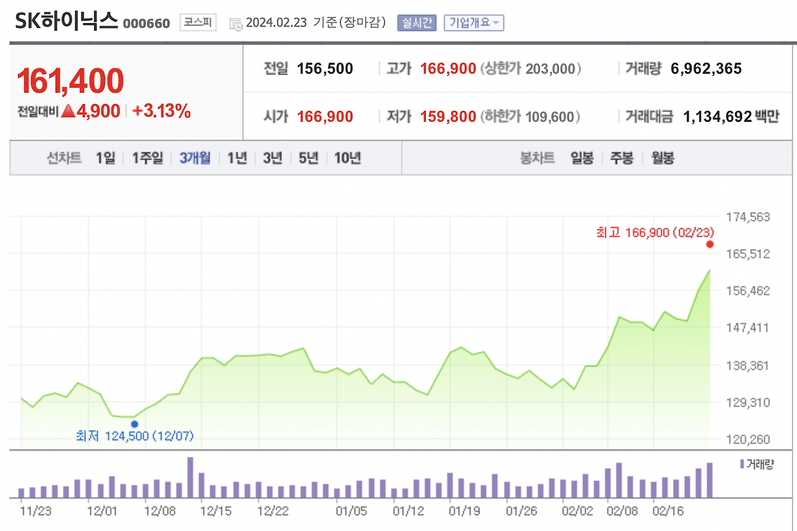Select the 10년 line chart tab

click(347, 158)
